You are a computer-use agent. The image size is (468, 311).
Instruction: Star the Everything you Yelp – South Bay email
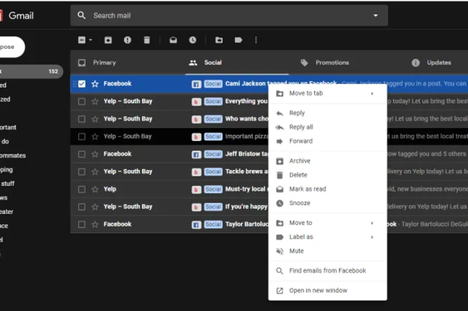[x=95, y=101]
